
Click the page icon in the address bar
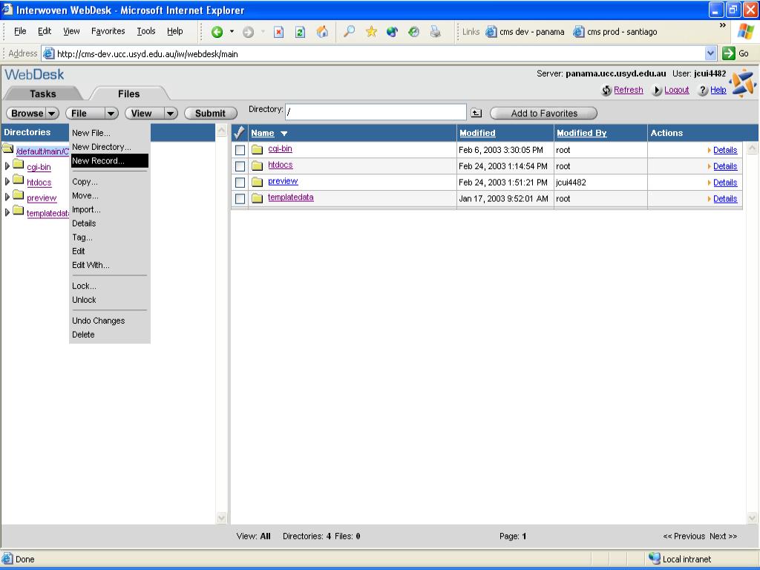coord(48,53)
